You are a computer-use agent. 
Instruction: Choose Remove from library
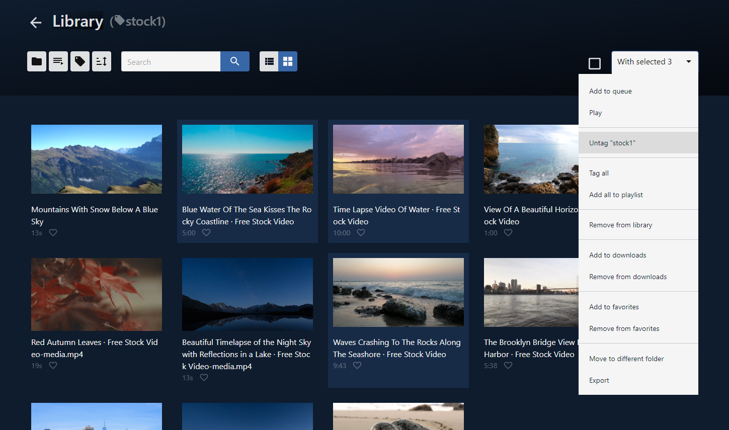(x=638, y=225)
